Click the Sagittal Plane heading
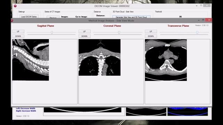The width and height of the screenshot is (223, 125). pyautogui.click(x=46, y=26)
